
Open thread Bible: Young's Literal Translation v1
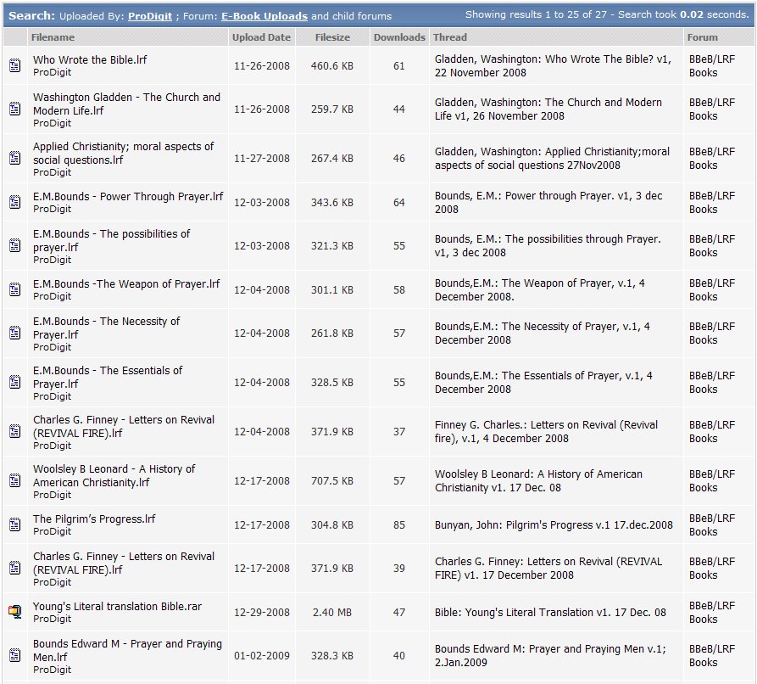coord(550,613)
